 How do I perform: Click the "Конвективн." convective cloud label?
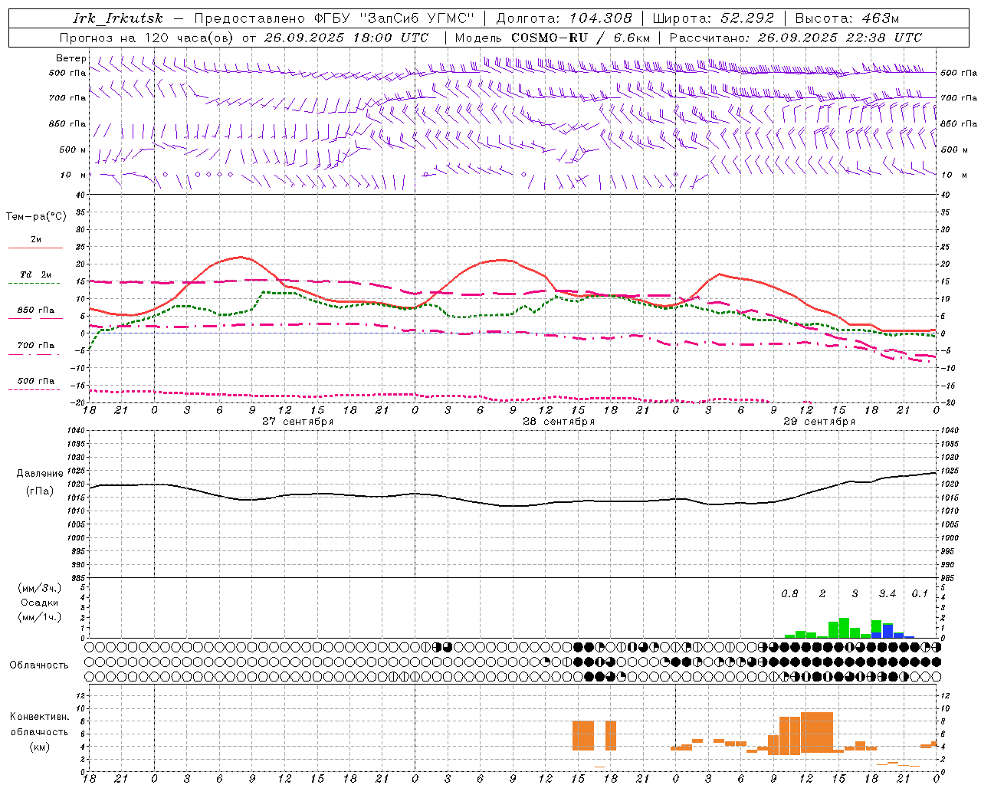[40, 717]
